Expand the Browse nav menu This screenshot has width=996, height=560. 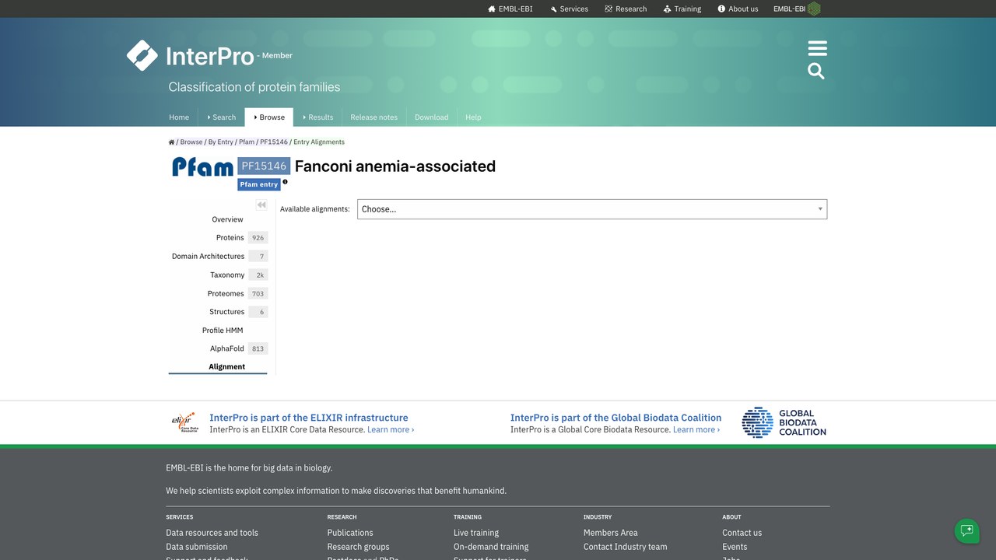pyautogui.click(x=269, y=117)
